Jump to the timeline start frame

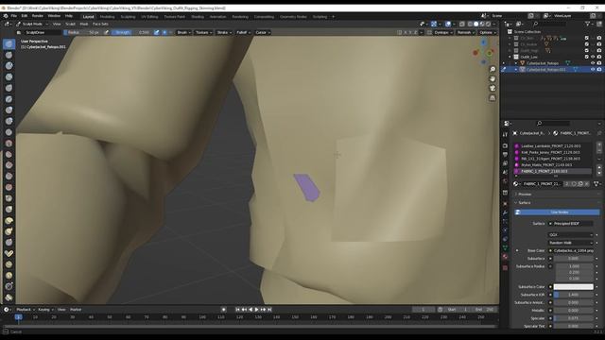237,310
